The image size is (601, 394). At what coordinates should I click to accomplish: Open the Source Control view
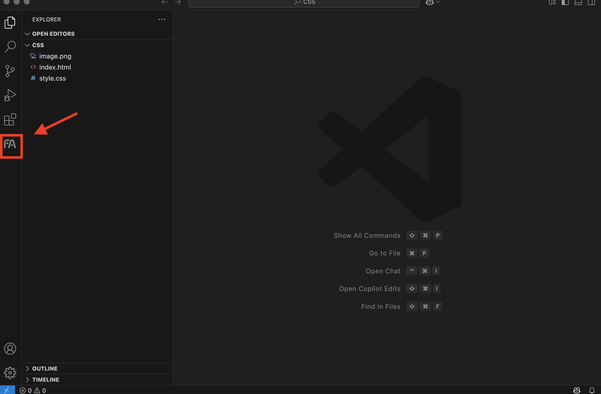(10, 71)
